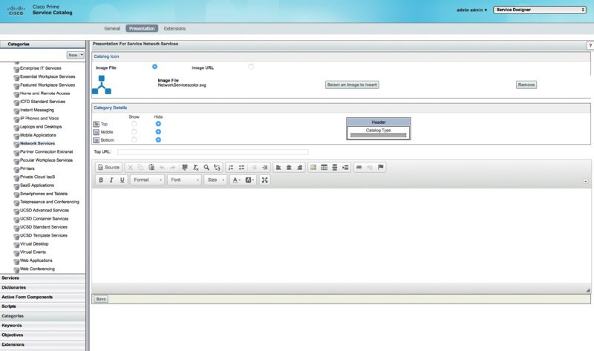Open the Format dropdown
Image resolution: width=594 pixels, height=351 pixels.
click(147, 180)
